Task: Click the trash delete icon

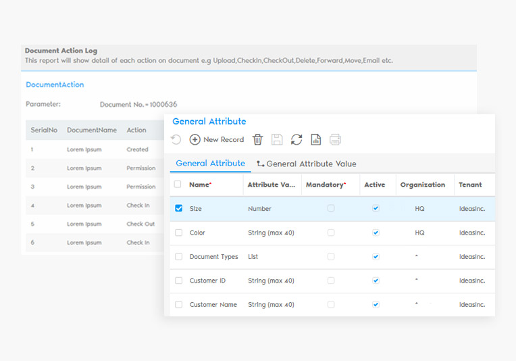Action: tap(257, 139)
